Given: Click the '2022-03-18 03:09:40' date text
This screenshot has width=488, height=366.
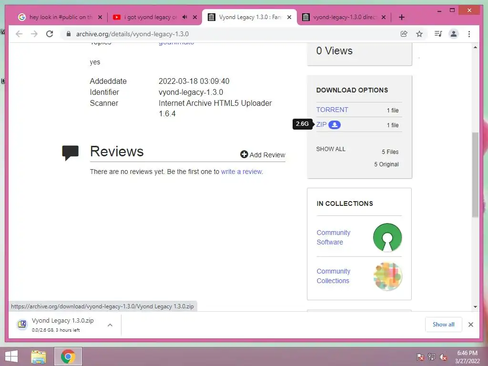Looking at the screenshot, I should point(194,81).
